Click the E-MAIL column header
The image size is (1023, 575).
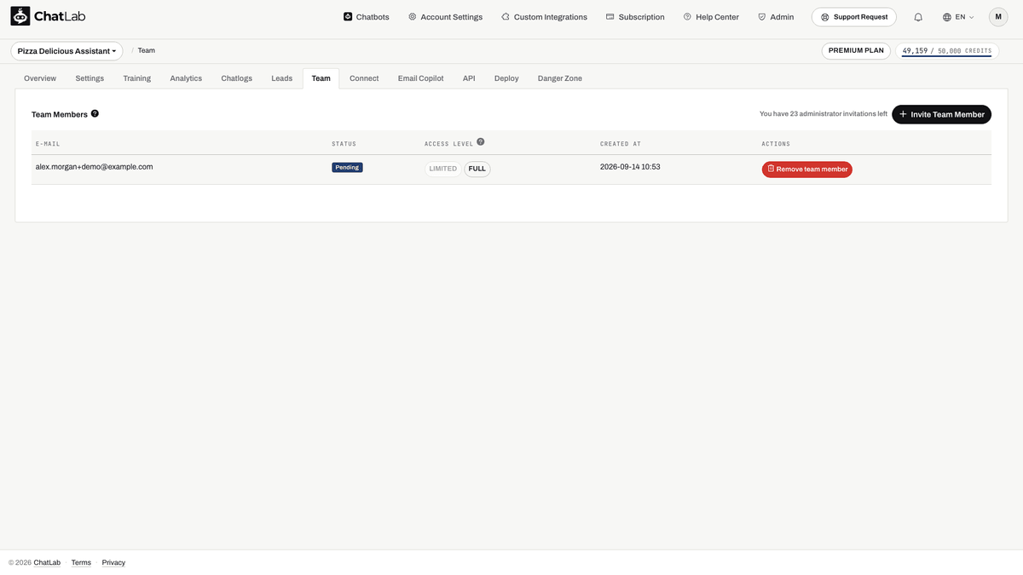pos(48,144)
